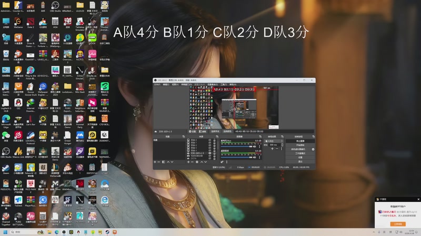421x236 pixels.
Task: Launch PICO PARK 2 from desktop
Action: point(31,187)
